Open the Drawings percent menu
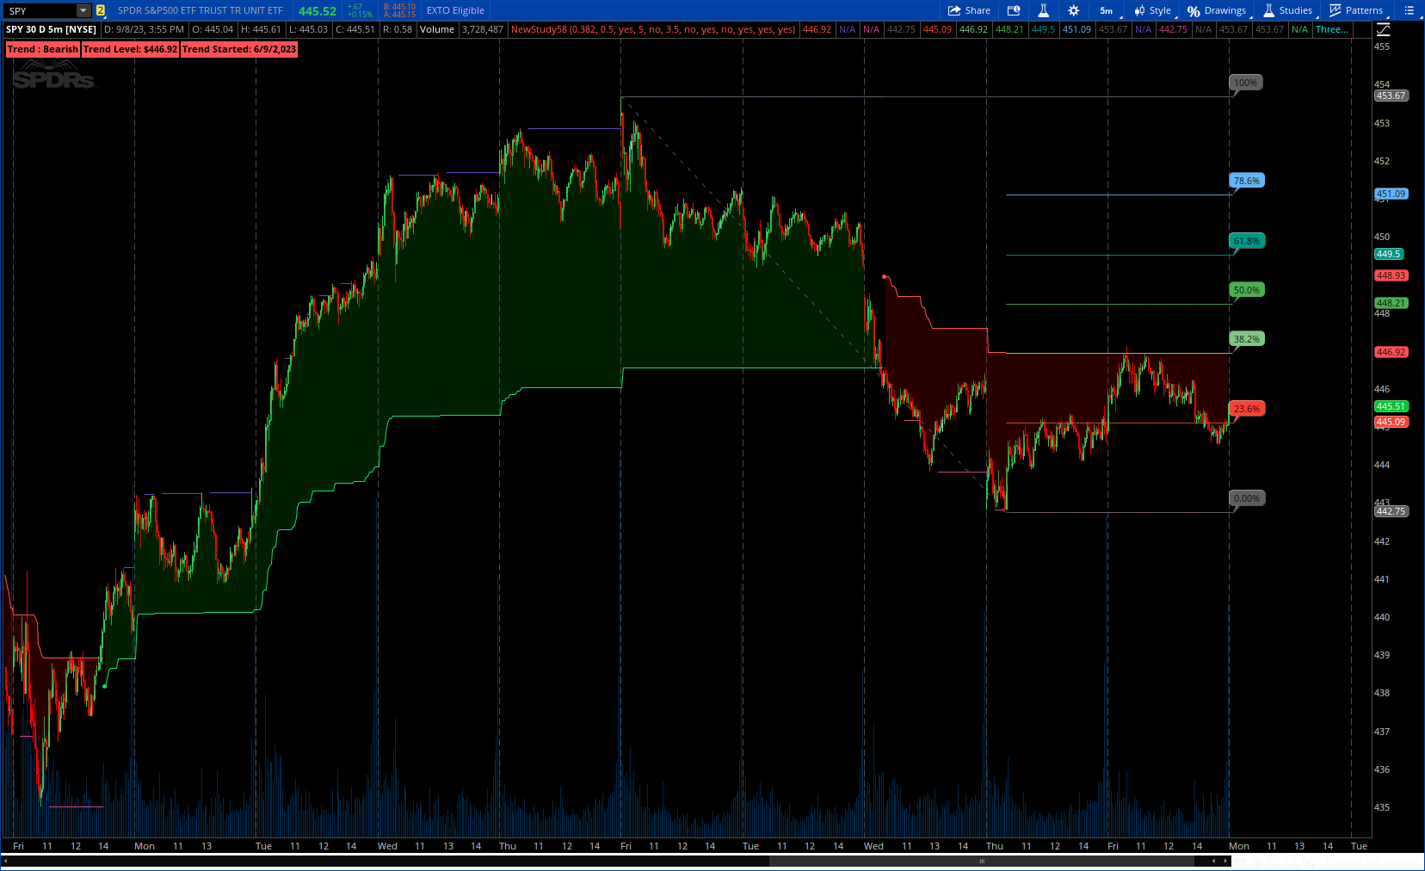This screenshot has height=871, width=1425. click(x=1217, y=10)
